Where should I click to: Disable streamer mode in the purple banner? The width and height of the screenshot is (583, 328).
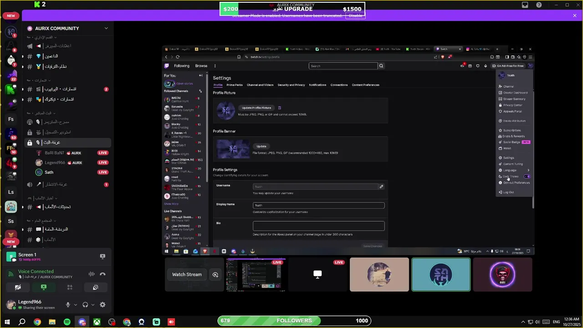coord(355,15)
